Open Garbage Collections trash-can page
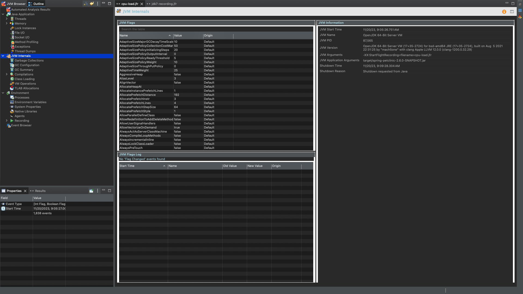 click(x=29, y=60)
